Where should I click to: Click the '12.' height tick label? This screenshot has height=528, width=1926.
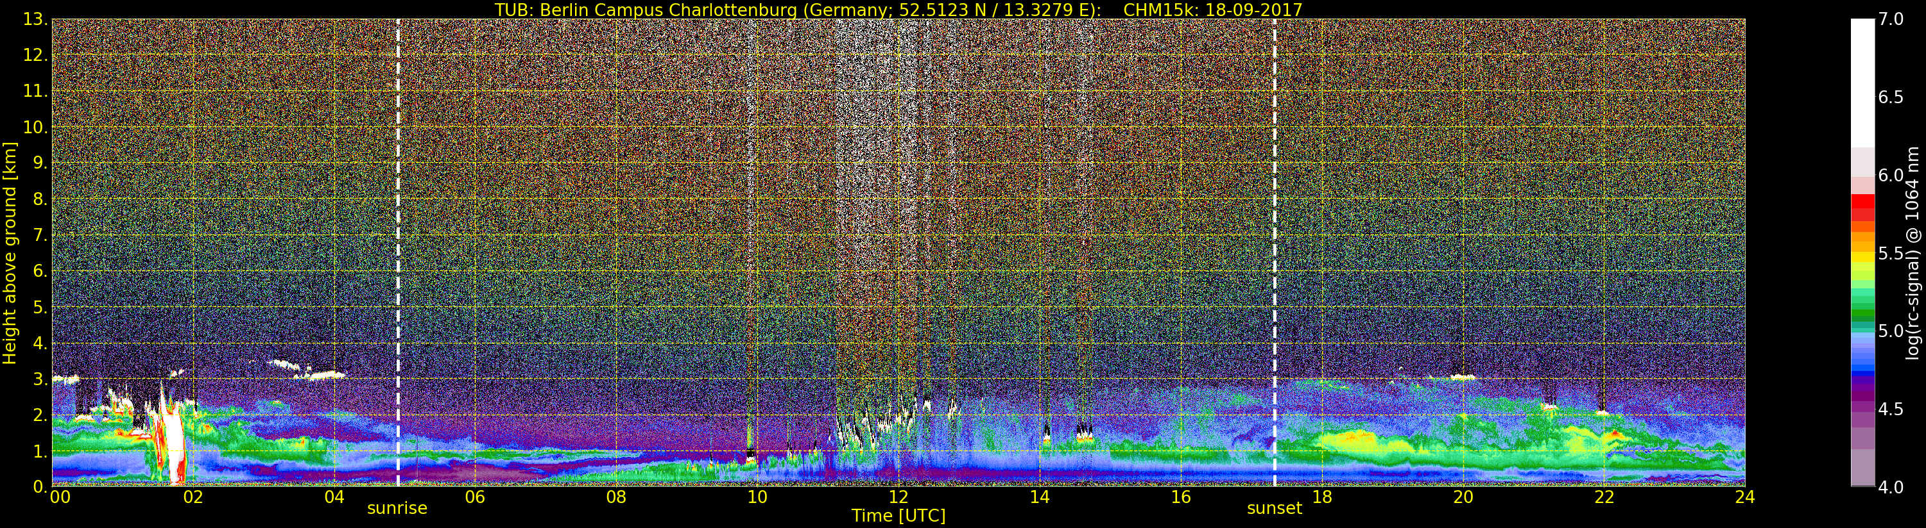pyautogui.click(x=35, y=55)
